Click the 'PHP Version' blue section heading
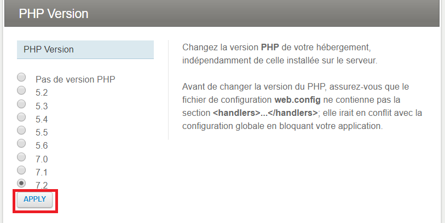 pyautogui.click(x=49, y=49)
